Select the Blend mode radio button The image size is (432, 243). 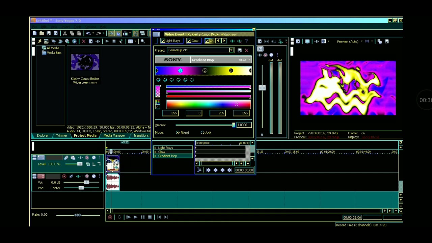point(178,133)
